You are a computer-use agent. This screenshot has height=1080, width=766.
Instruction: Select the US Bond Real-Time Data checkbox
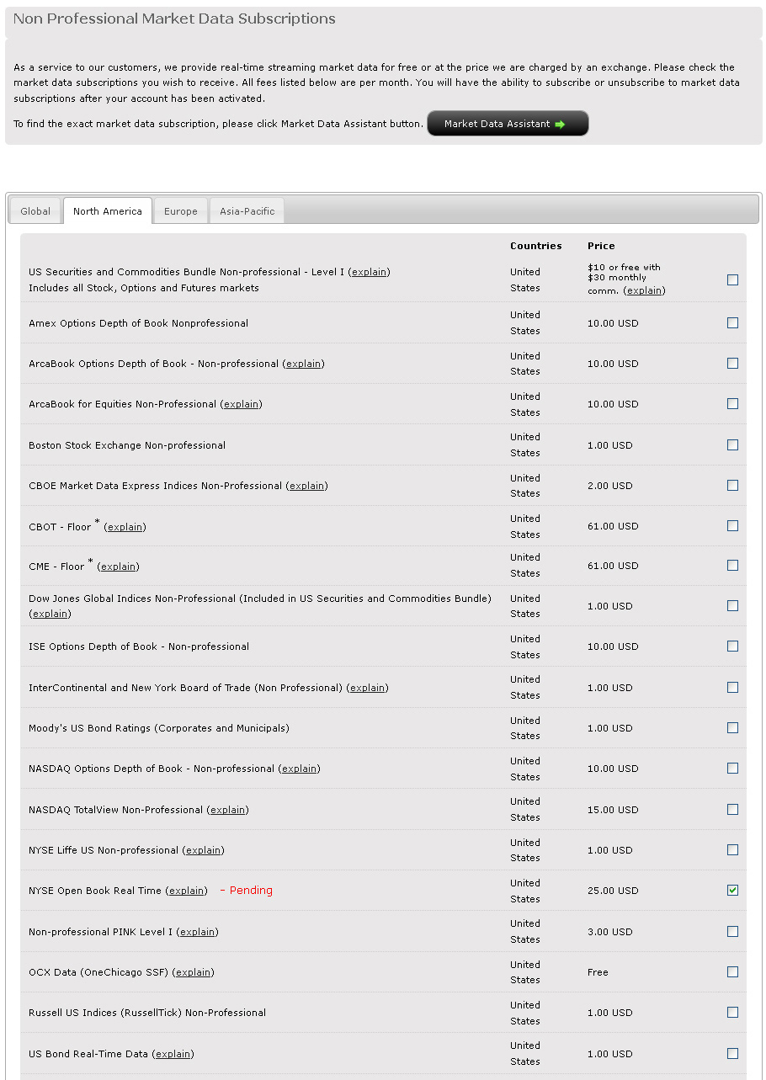pyautogui.click(x=732, y=1054)
